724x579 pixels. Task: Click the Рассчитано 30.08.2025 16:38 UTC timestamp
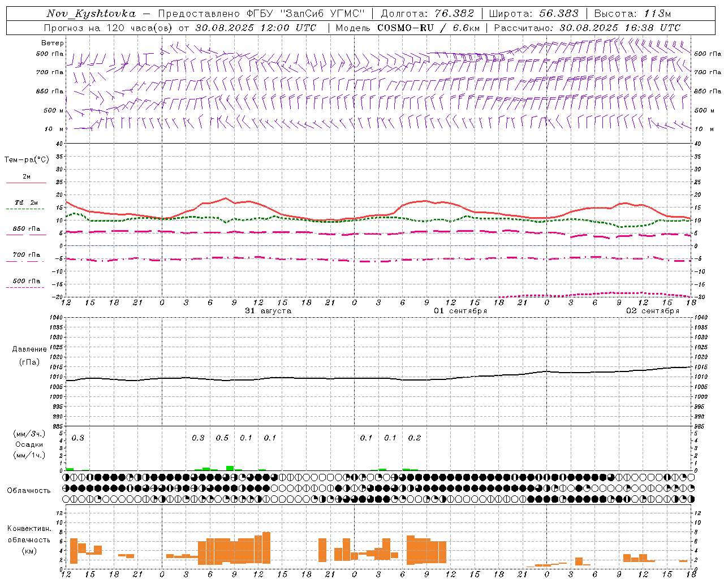[x=587, y=28]
